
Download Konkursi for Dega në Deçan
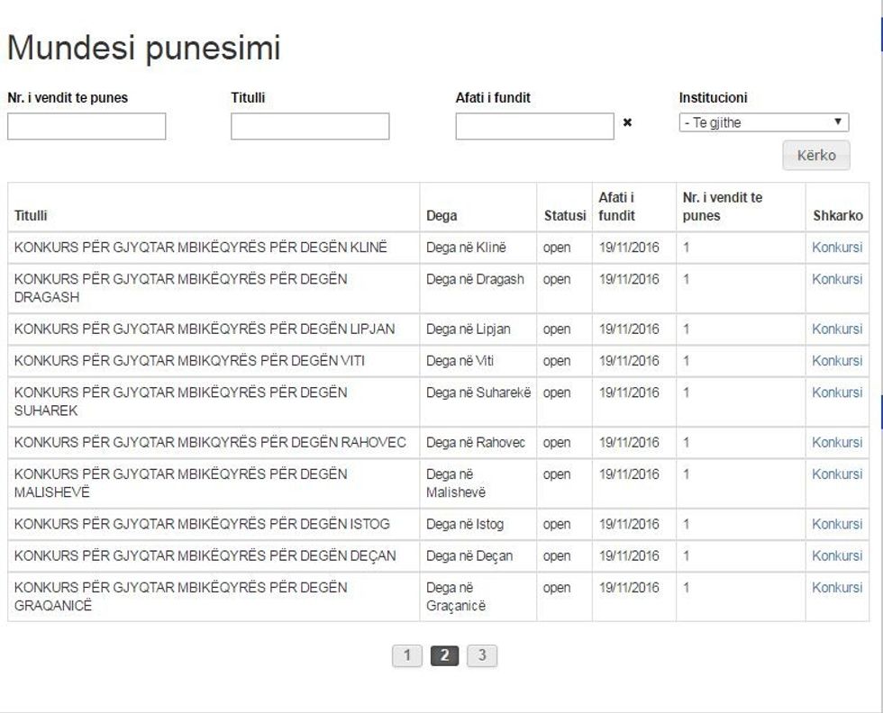pos(836,555)
